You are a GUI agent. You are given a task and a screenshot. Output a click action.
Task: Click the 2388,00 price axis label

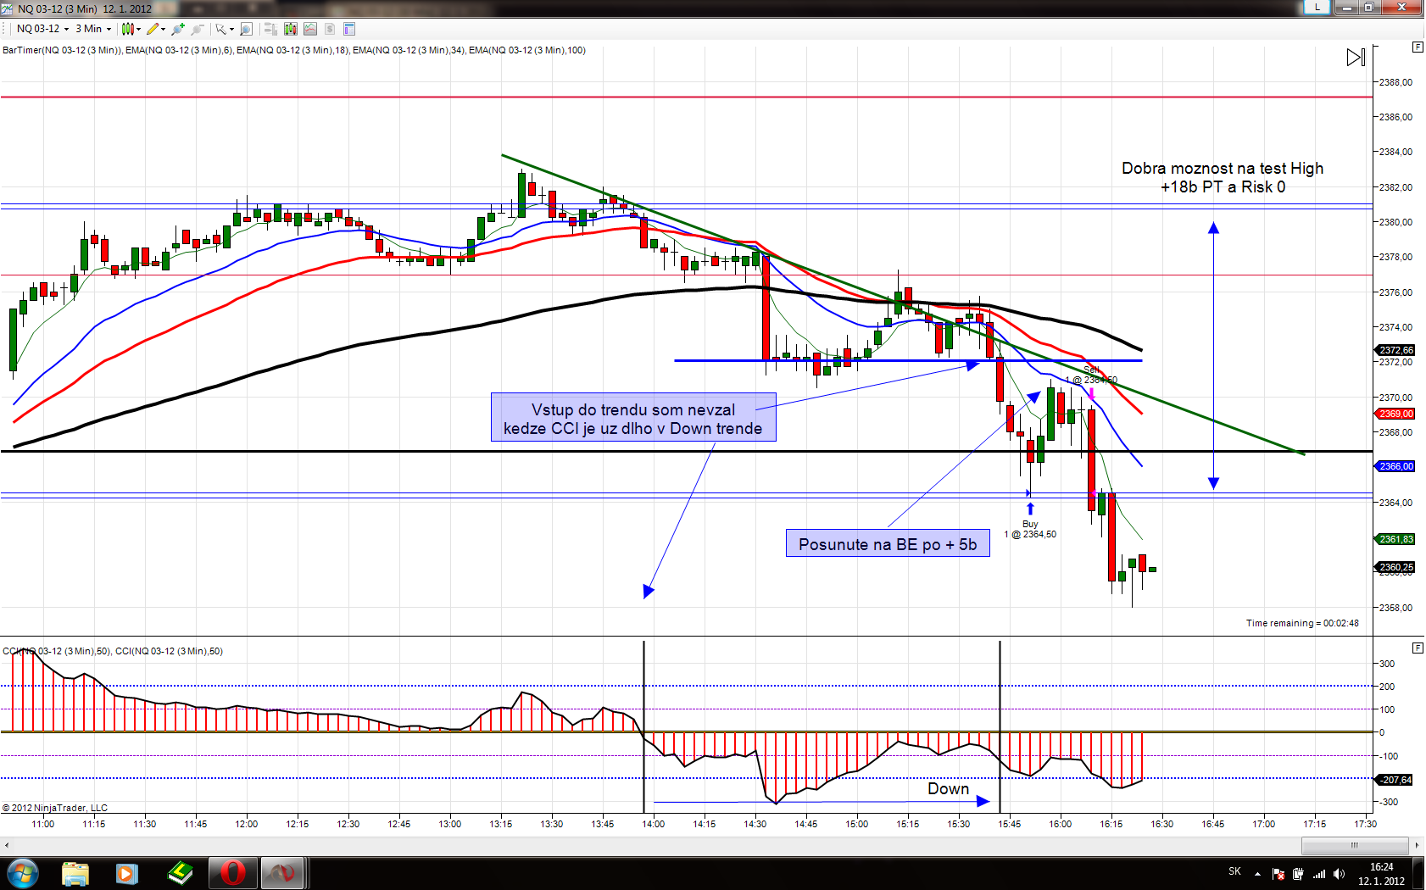pyautogui.click(x=1395, y=82)
